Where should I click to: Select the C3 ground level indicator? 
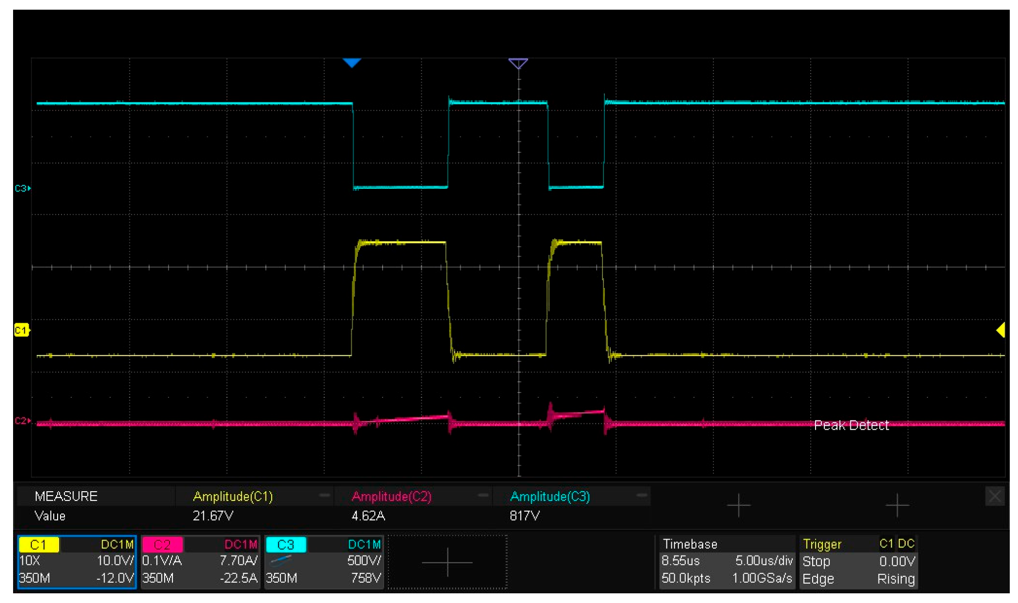(x=22, y=188)
